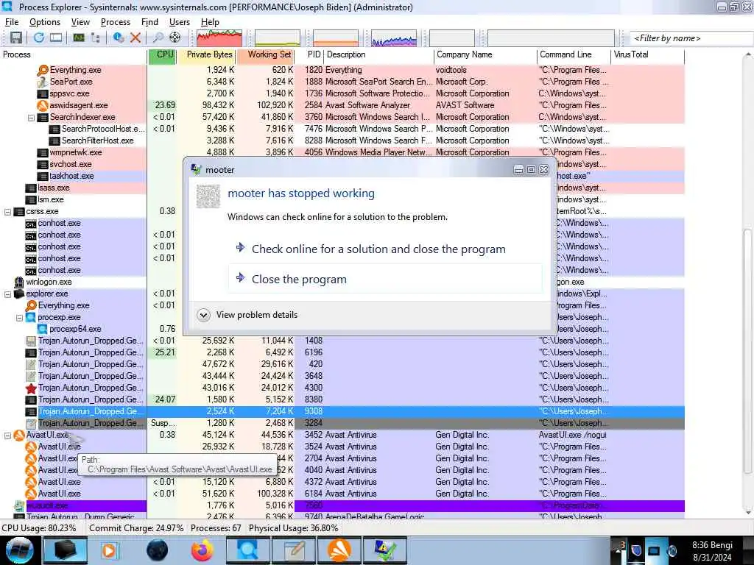Sort by the Working Set column header
The image size is (754, 565).
point(265,54)
